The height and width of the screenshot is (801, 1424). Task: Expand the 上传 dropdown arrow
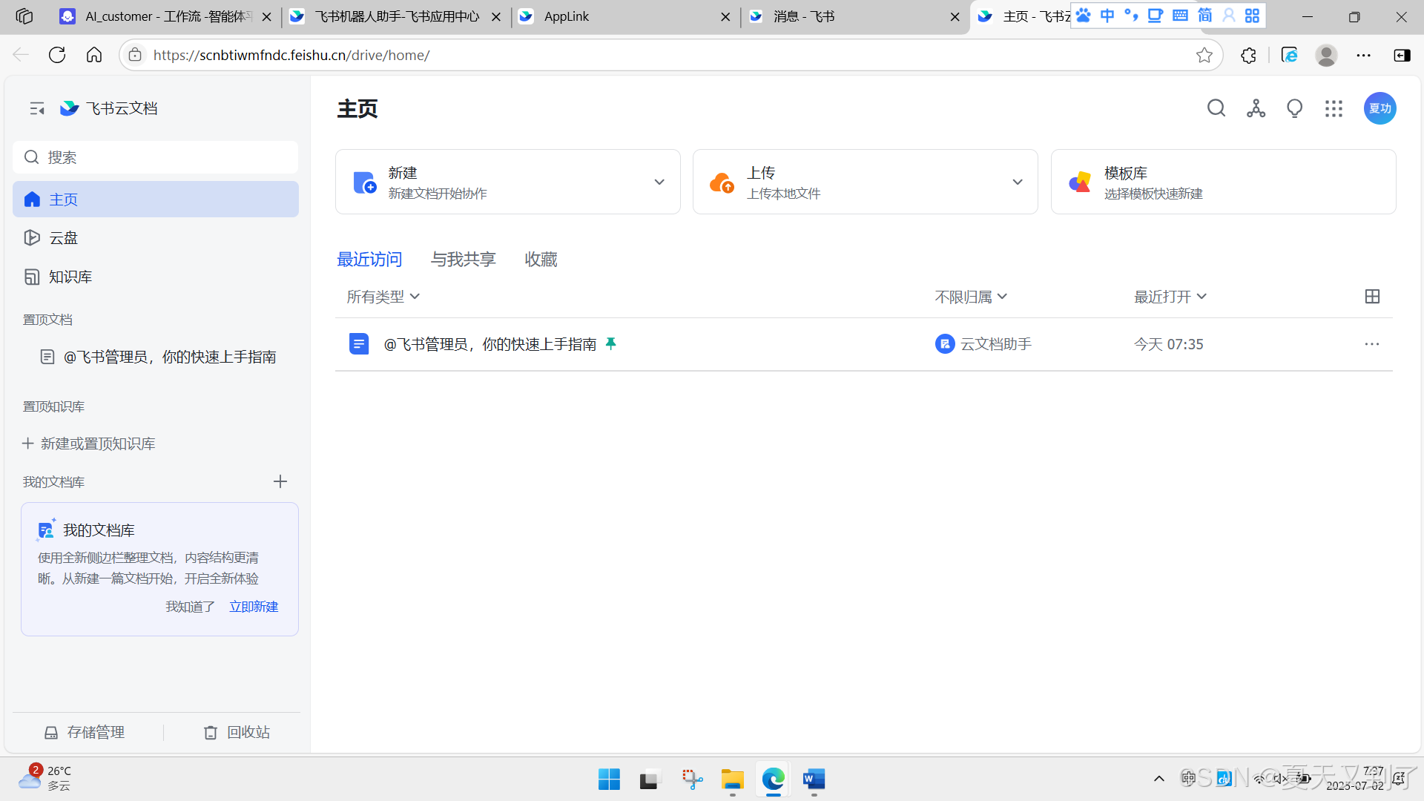tap(1018, 182)
